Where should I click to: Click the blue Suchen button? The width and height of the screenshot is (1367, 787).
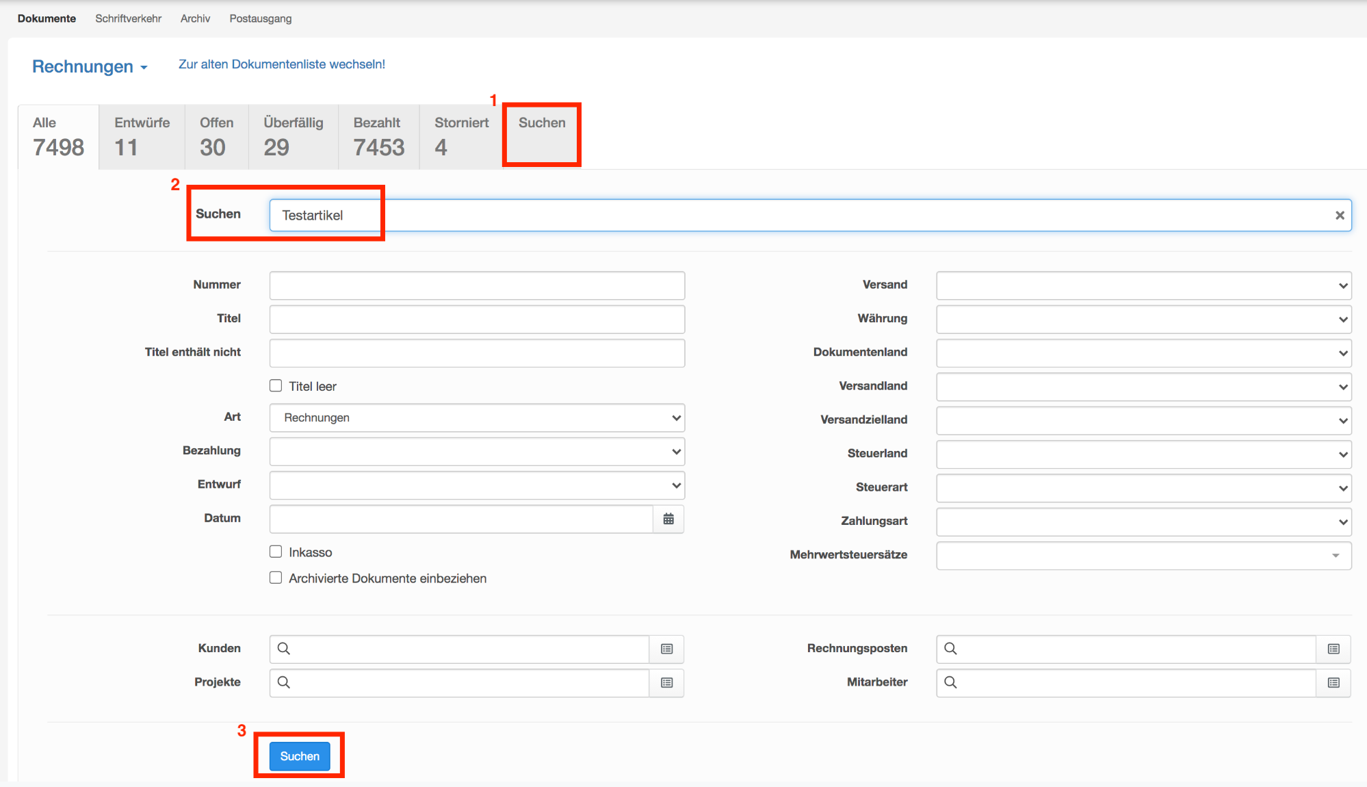pyautogui.click(x=300, y=756)
